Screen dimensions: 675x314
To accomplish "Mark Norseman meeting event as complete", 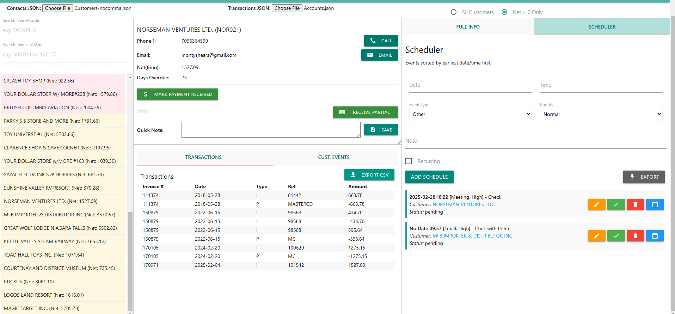I will click(616, 204).
